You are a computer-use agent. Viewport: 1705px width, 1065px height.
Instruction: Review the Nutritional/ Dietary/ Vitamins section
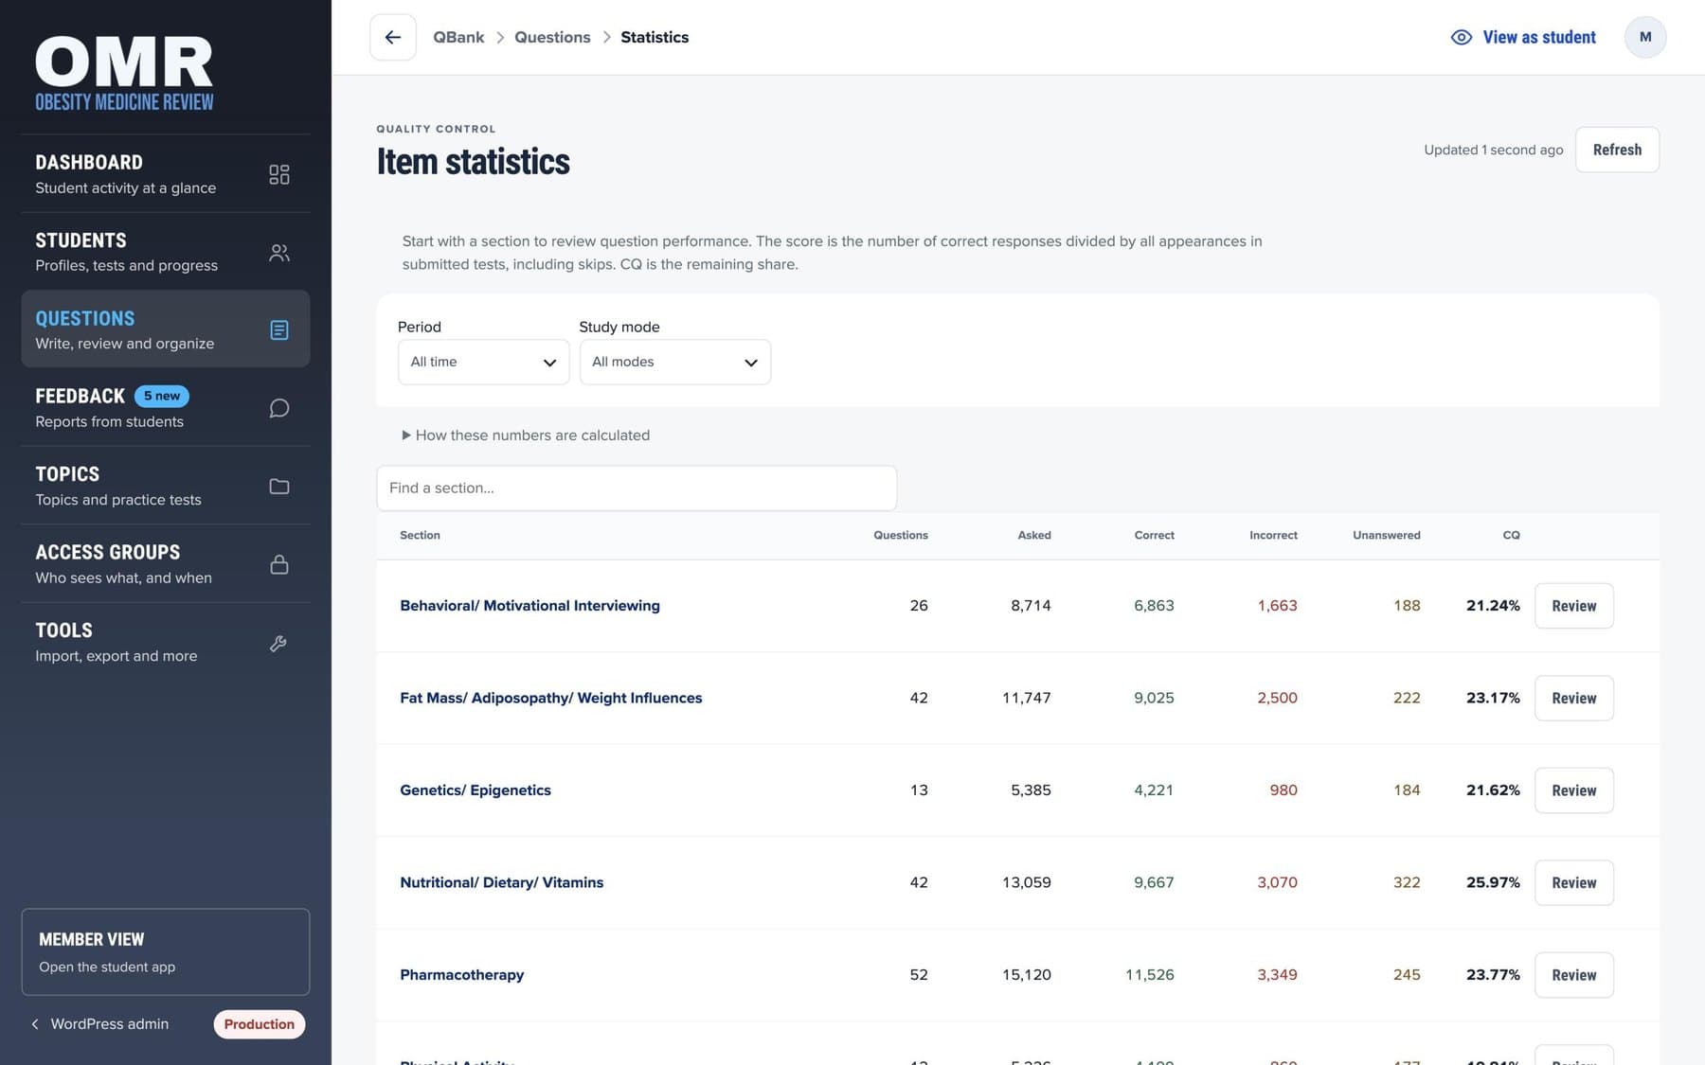pyautogui.click(x=1573, y=882)
